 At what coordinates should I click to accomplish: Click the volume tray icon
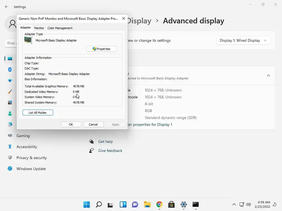tap(248, 204)
